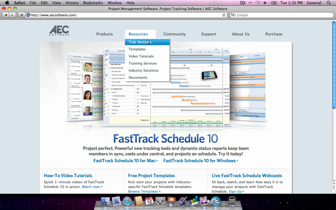Image resolution: width=336 pixels, height=210 pixels.
Task: Open the Products navigation menu
Action: (x=104, y=34)
